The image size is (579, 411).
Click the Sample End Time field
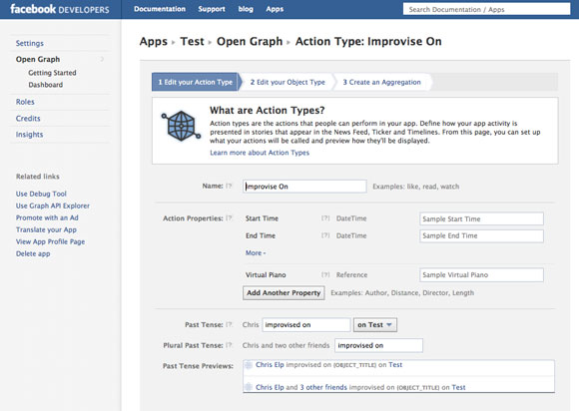coord(481,235)
